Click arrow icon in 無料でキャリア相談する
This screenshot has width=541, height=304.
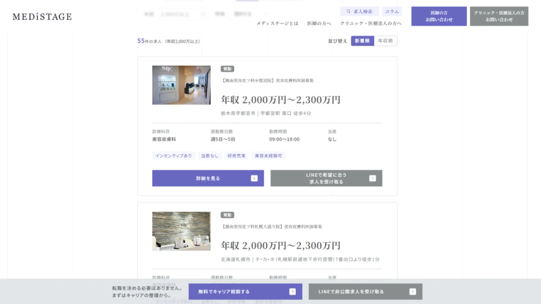point(292,292)
